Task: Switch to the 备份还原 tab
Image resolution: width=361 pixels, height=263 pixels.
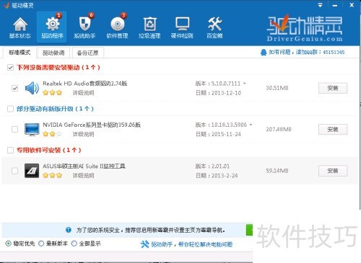Action: pos(88,53)
